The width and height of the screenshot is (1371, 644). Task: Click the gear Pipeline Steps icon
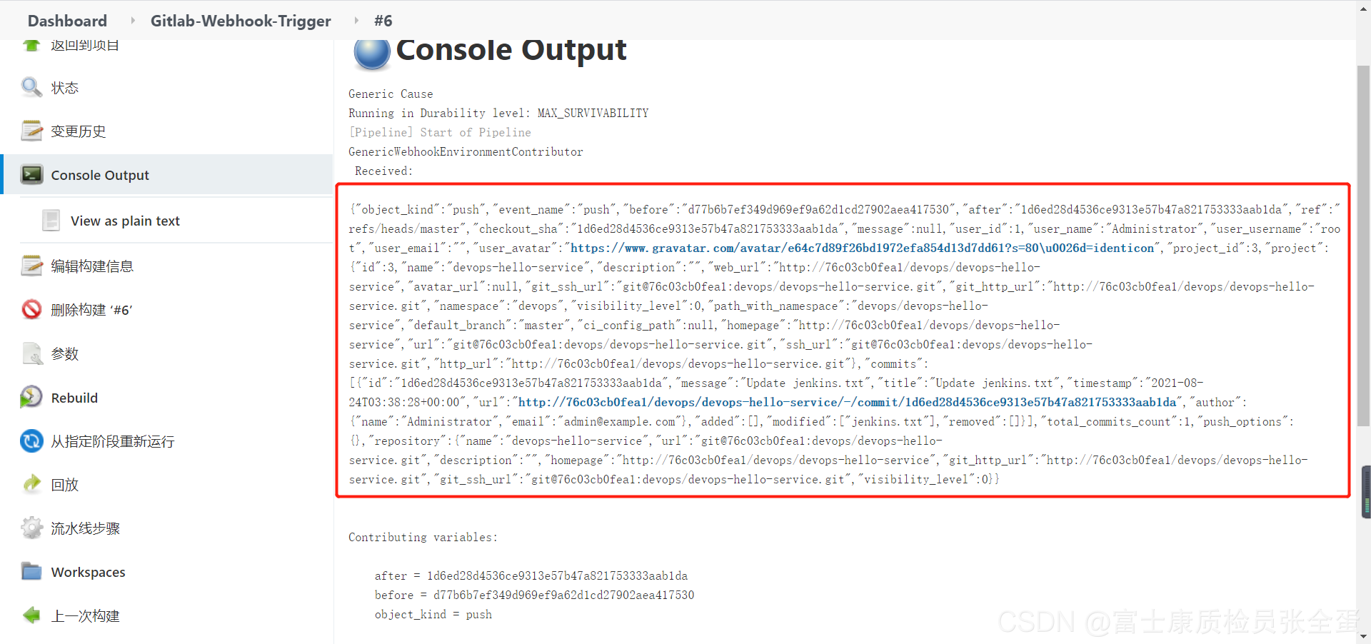tap(31, 528)
